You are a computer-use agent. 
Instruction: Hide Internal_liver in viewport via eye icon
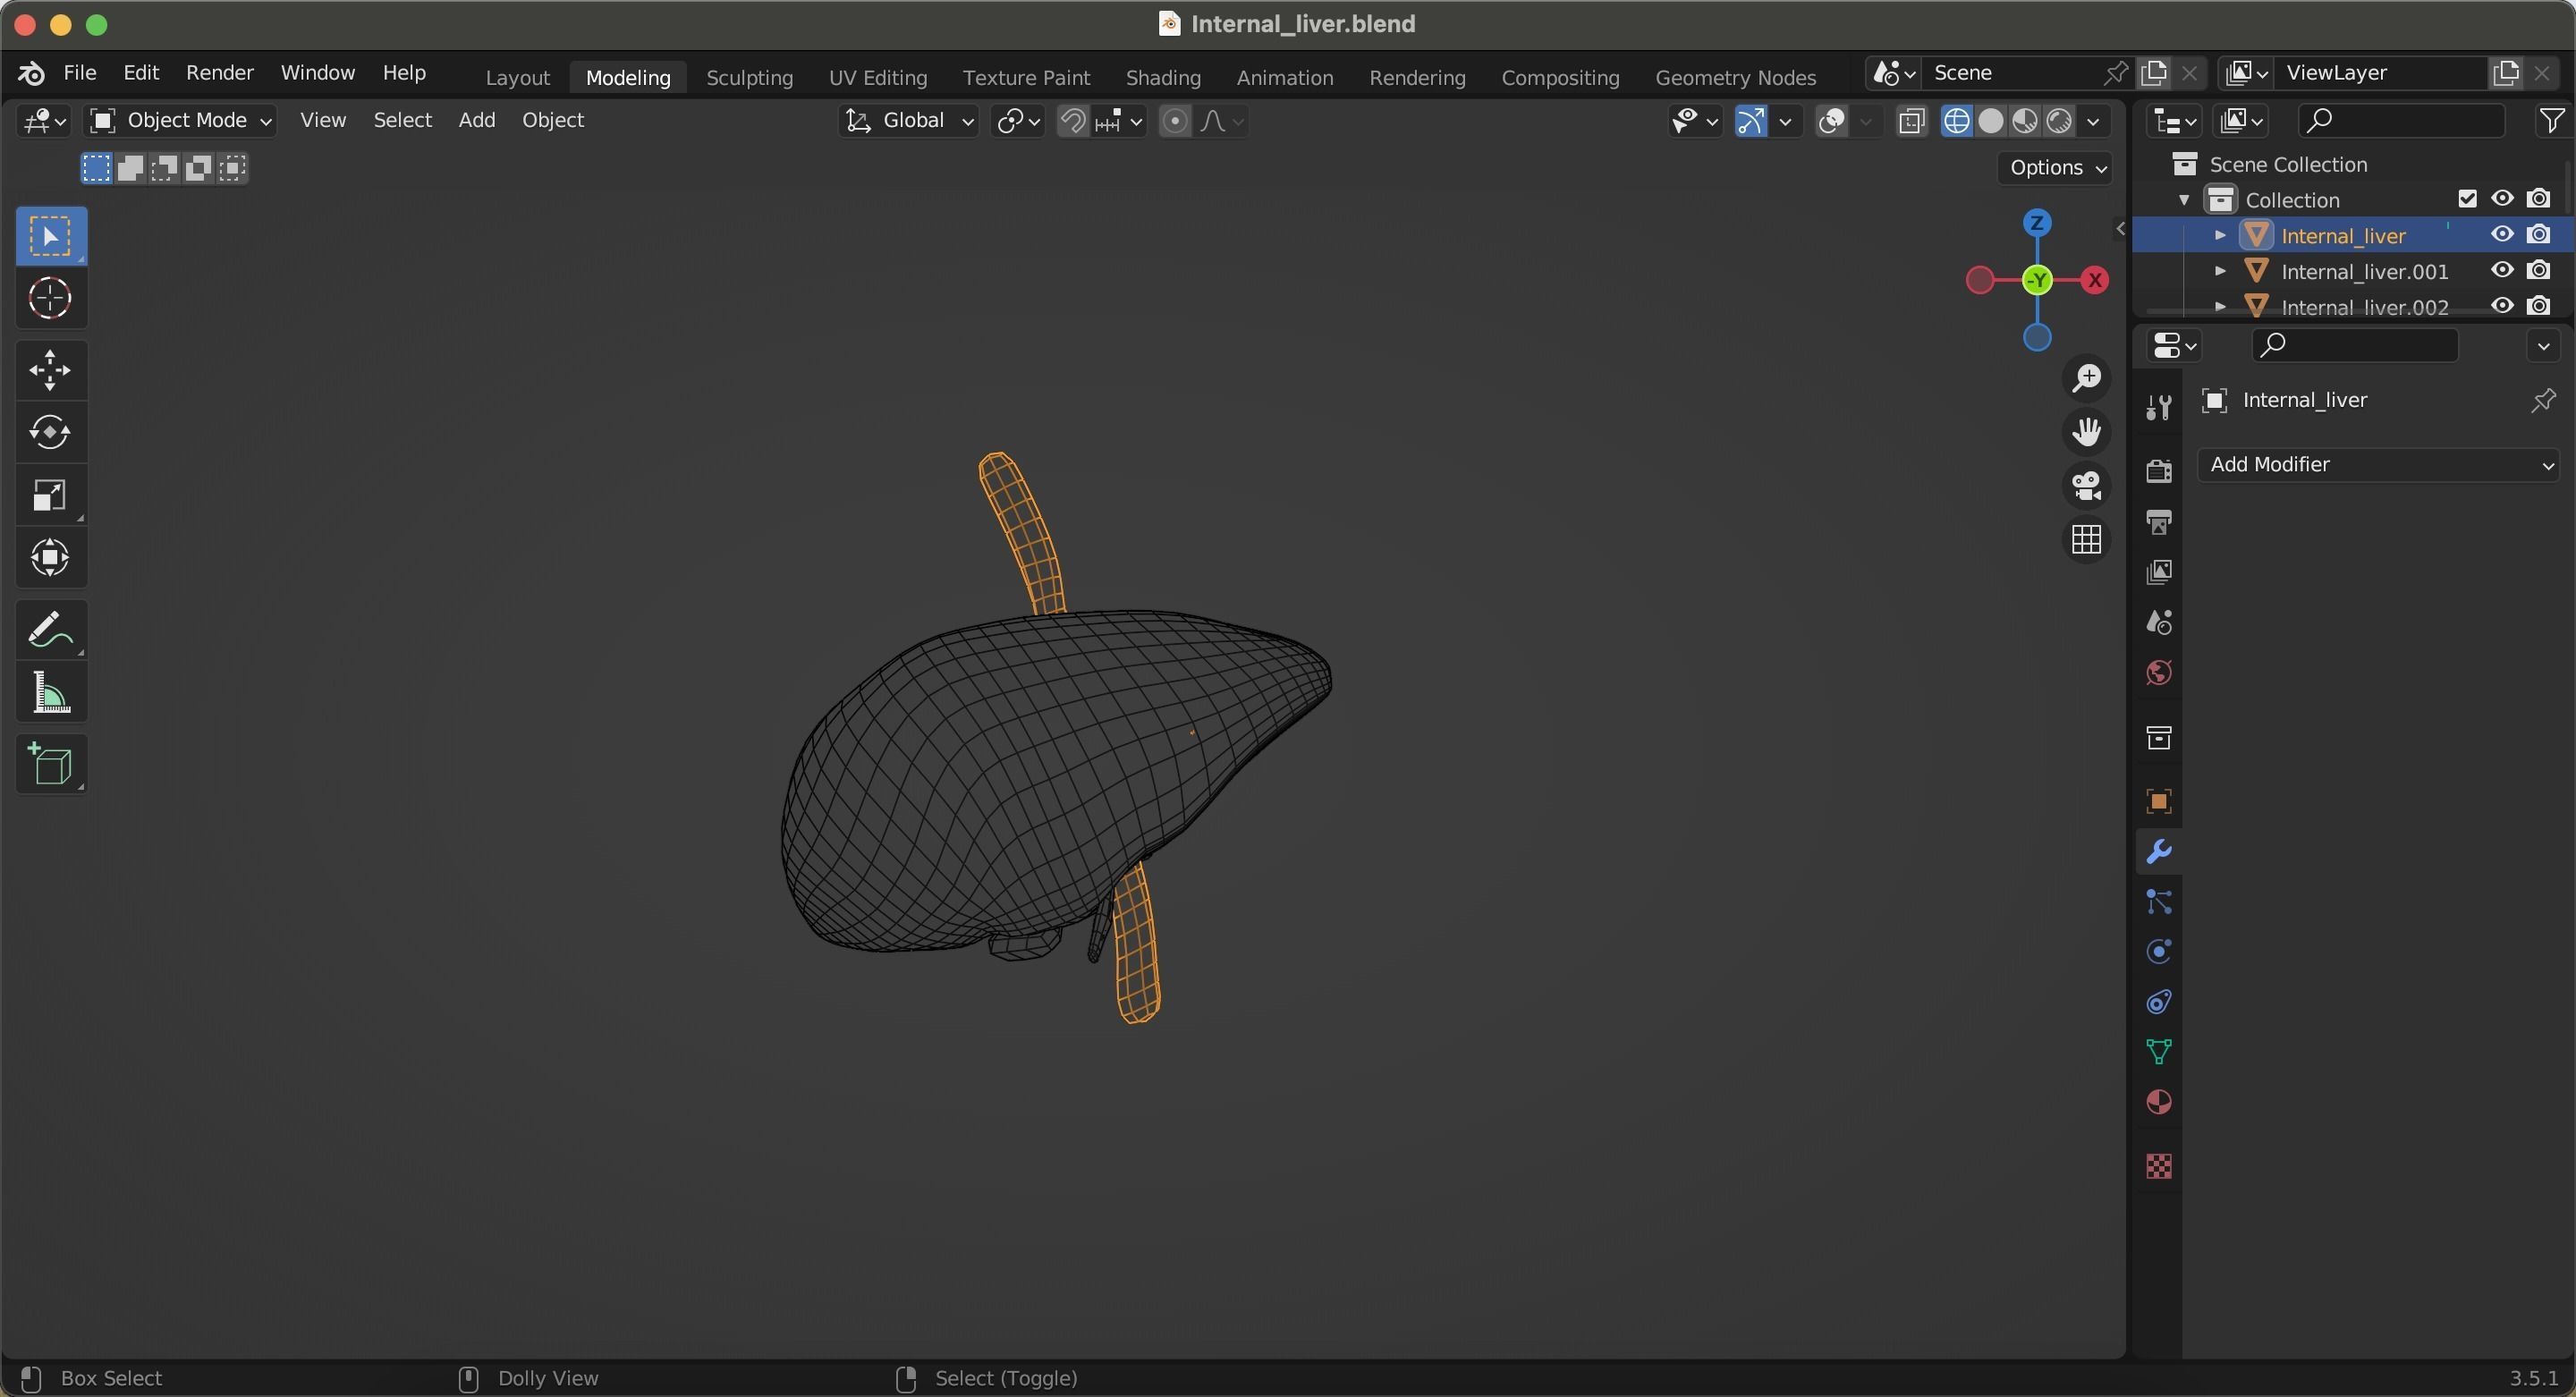tap(2502, 235)
